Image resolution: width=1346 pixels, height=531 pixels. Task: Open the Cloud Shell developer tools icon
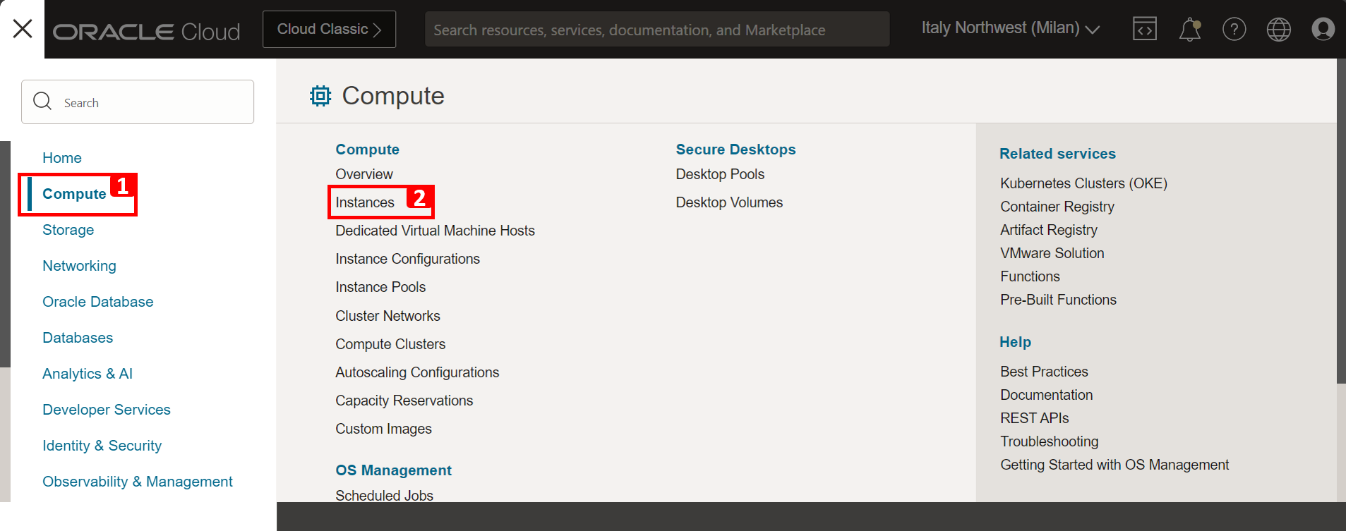point(1144,29)
